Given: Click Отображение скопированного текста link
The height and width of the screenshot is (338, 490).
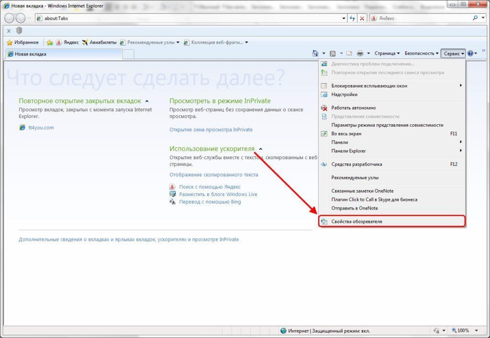Looking at the screenshot, I should pyautogui.click(x=214, y=175).
